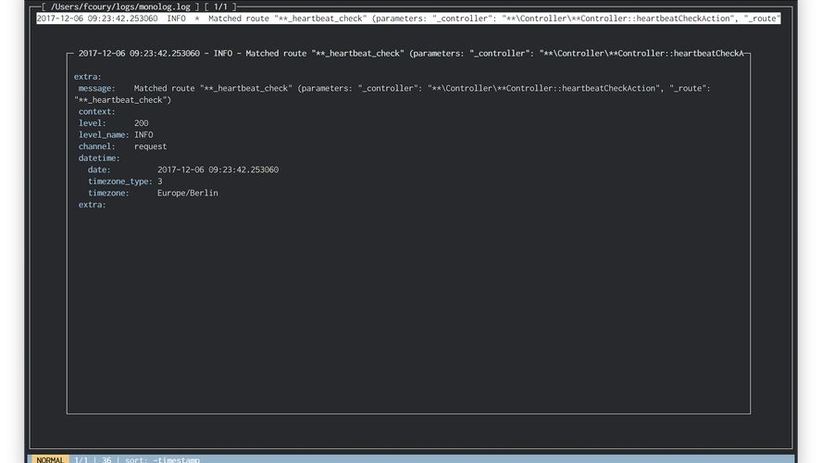Click the 'timezone_type:' field label

point(120,181)
